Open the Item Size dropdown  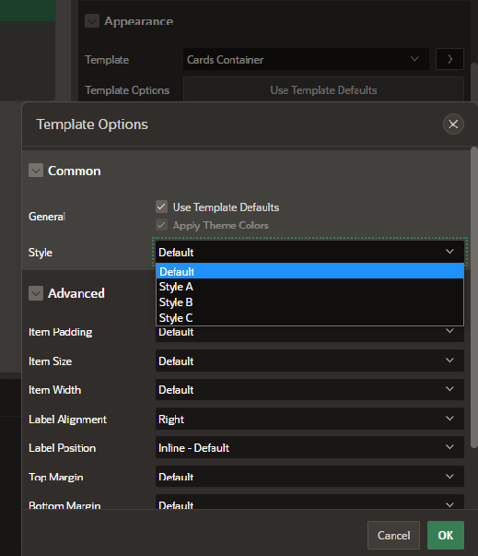[309, 361]
